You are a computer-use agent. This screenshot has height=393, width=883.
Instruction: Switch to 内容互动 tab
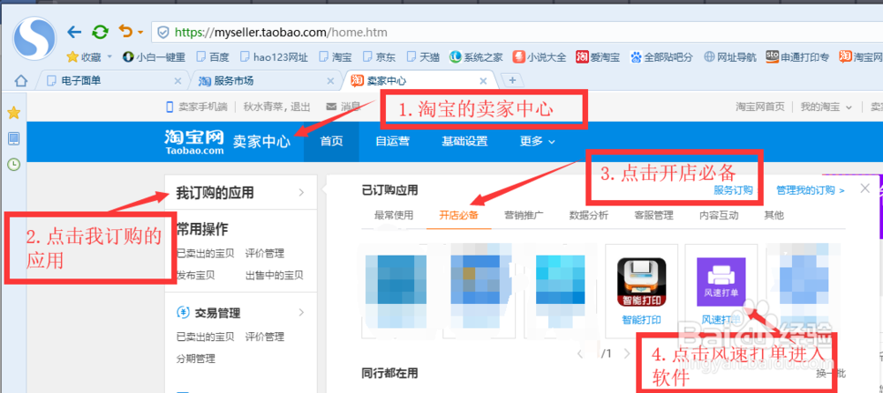point(719,215)
